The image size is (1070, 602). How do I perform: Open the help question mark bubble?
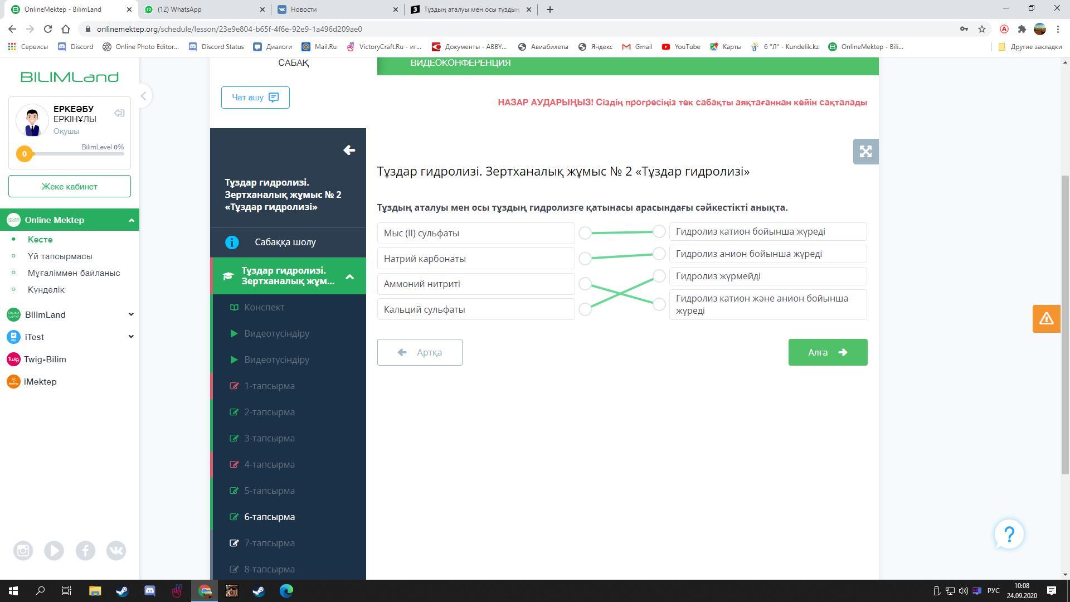(1009, 535)
